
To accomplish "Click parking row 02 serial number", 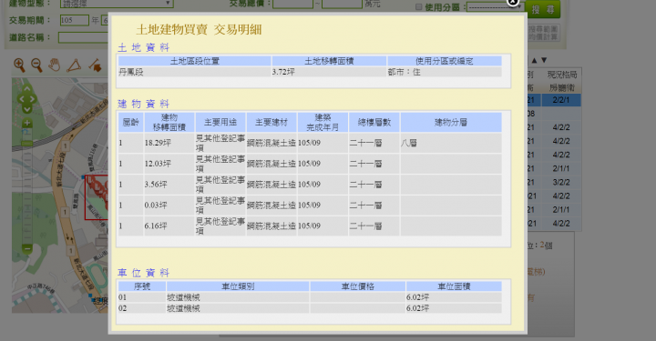I will [142, 308].
